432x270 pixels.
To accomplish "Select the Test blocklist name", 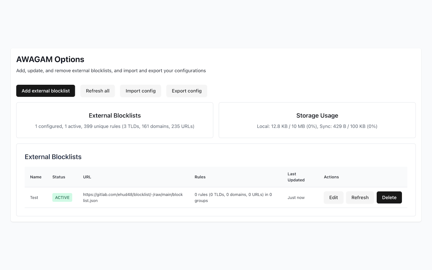I will (x=34, y=197).
